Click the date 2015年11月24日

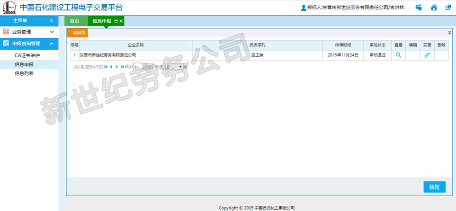(x=343, y=55)
